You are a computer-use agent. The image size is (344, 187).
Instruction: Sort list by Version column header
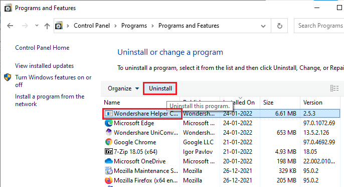click(x=312, y=103)
